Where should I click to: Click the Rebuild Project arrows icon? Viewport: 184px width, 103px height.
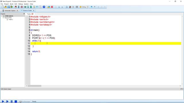(70, 7)
